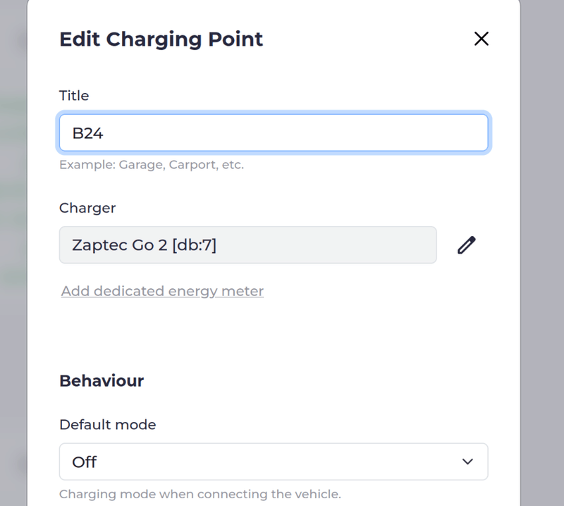This screenshot has height=506, width=564.
Task: Click the Add dedicated energy meter link
Action: (x=162, y=291)
